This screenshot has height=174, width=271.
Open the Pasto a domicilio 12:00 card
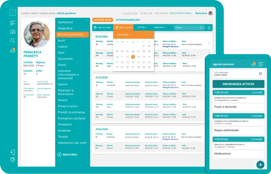point(238,100)
